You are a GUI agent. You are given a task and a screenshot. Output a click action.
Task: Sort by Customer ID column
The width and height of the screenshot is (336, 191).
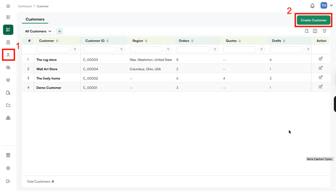point(108,41)
